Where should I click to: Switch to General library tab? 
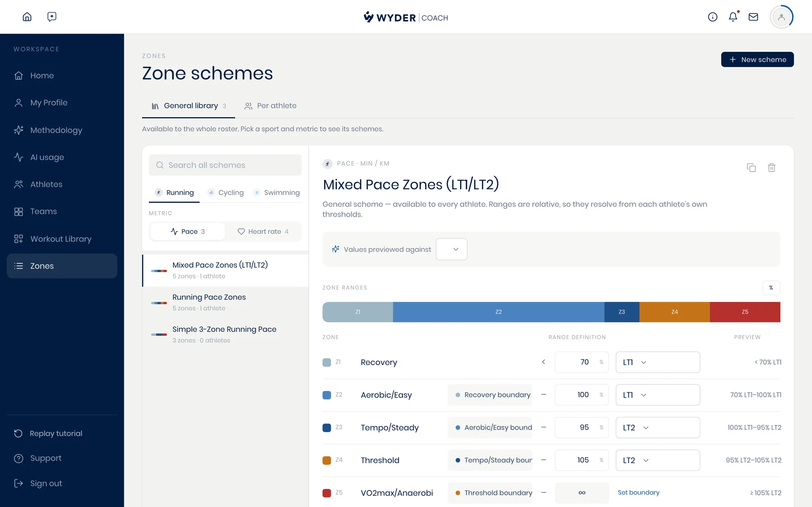(188, 106)
